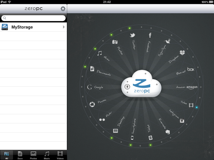Select the Instagram camera icon
Viewport: 214px width, 160px height.
(x=182, y=121)
